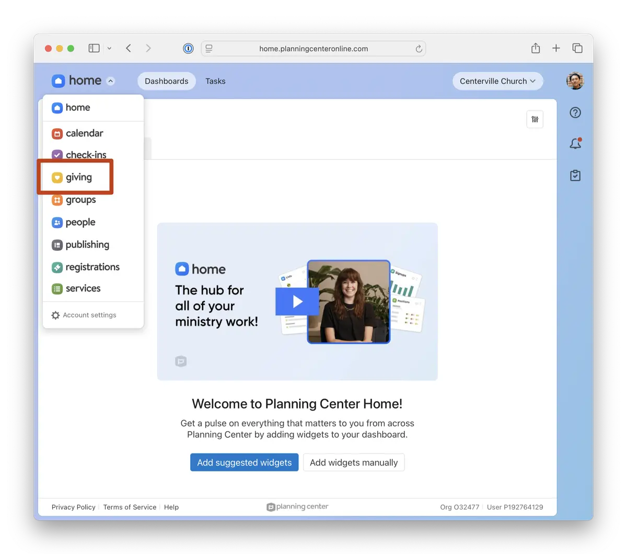Open the help question mark icon

(575, 112)
